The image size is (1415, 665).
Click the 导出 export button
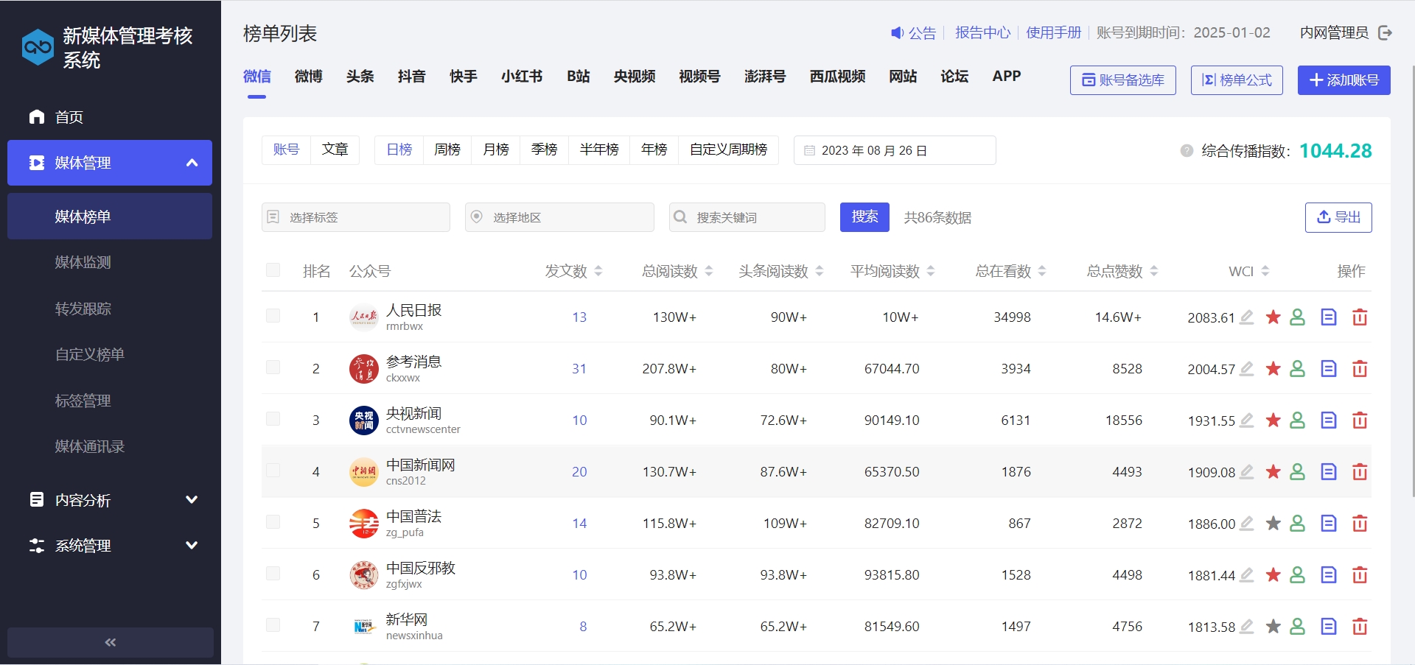(x=1338, y=217)
